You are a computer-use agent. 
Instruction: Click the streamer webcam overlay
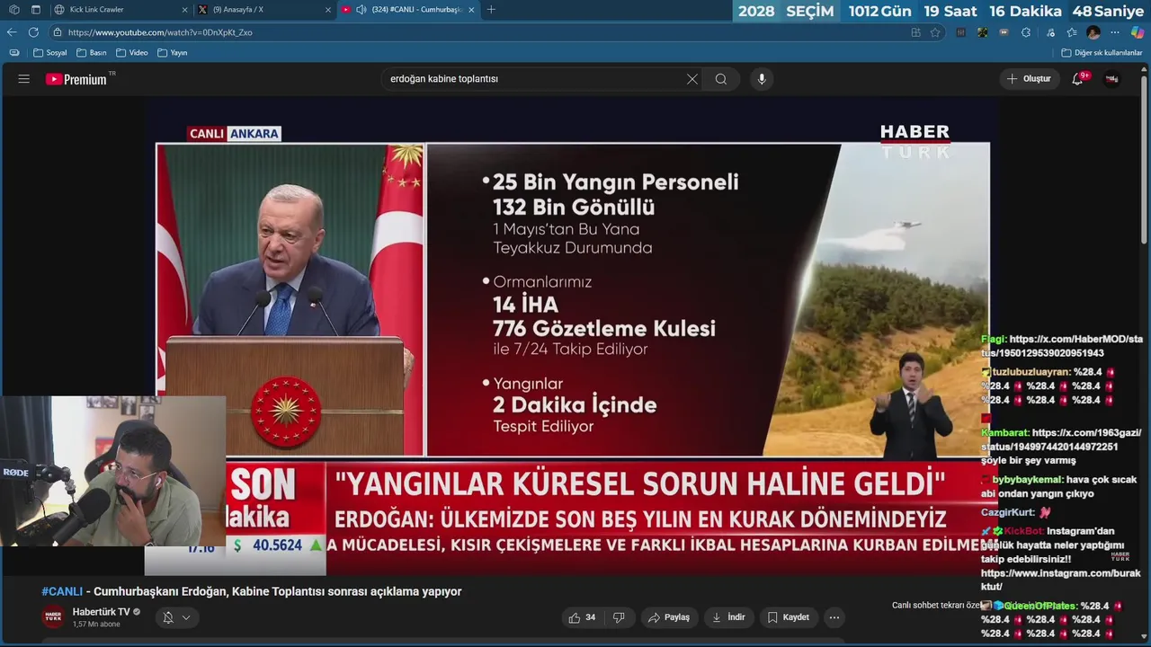112,471
